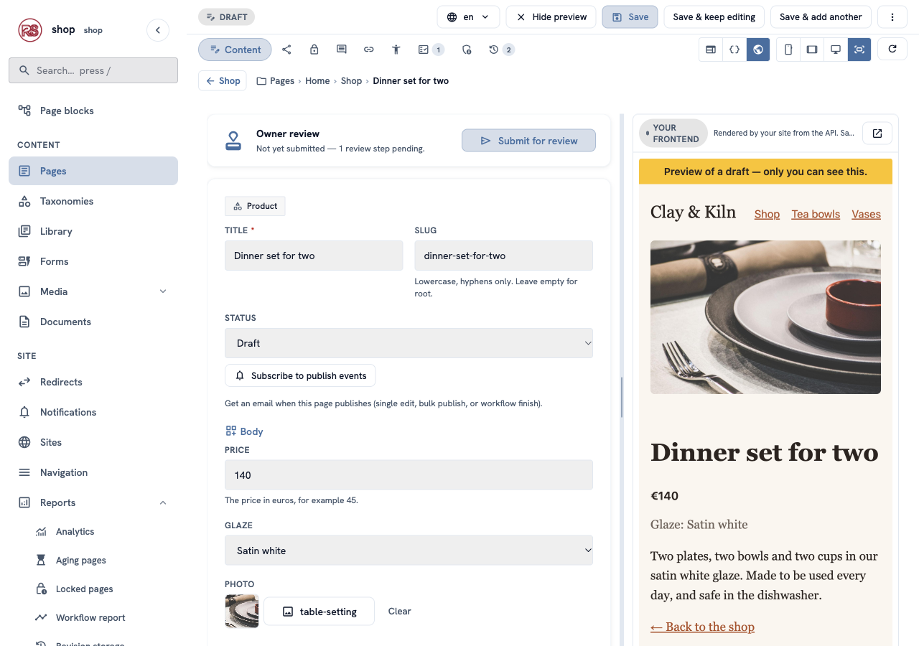This screenshot has width=919, height=646.
Task: Open the checklist tab with badge 1
Action: click(x=431, y=50)
